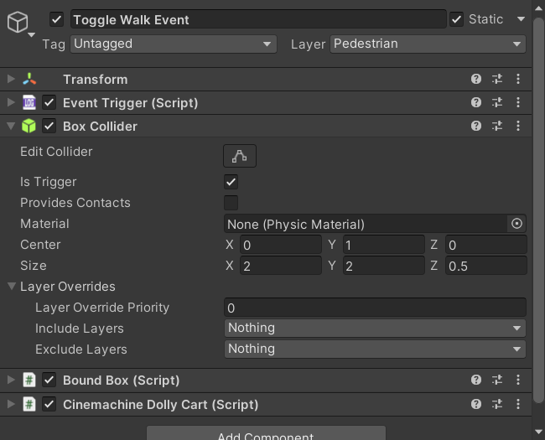Enable the Provides Contacts checkbox
This screenshot has width=545, height=440.
pos(231,203)
